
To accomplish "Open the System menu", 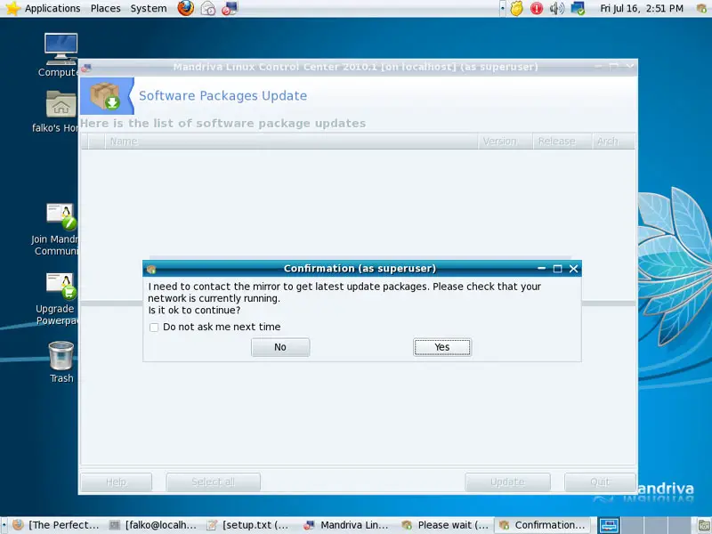I will point(149,8).
